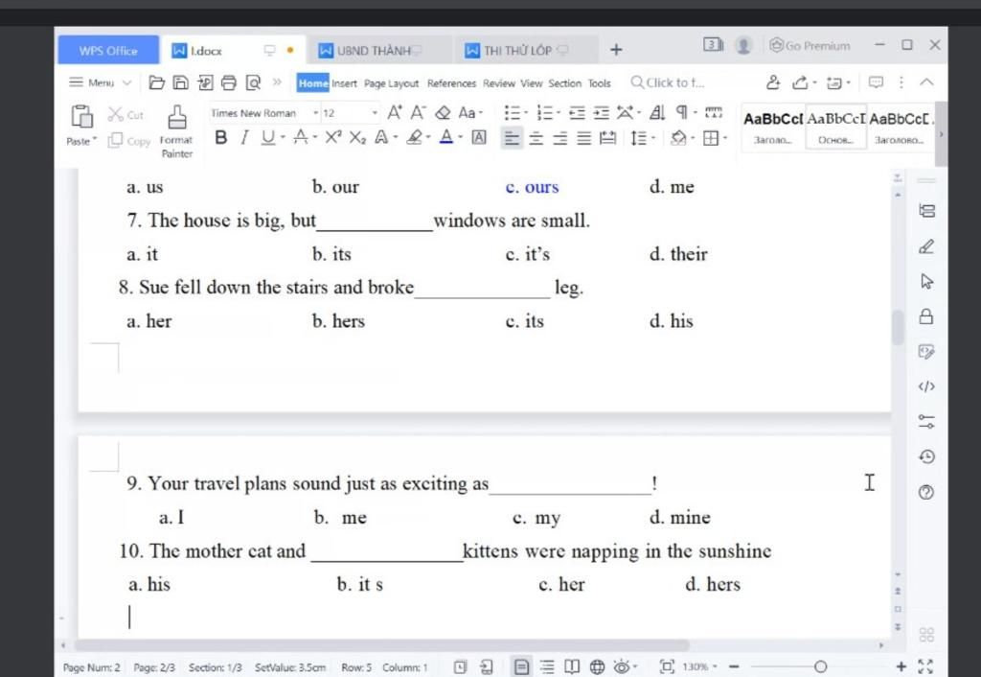
Task: Switch to the THI THỬ LỚP document tab
Action: (524, 50)
